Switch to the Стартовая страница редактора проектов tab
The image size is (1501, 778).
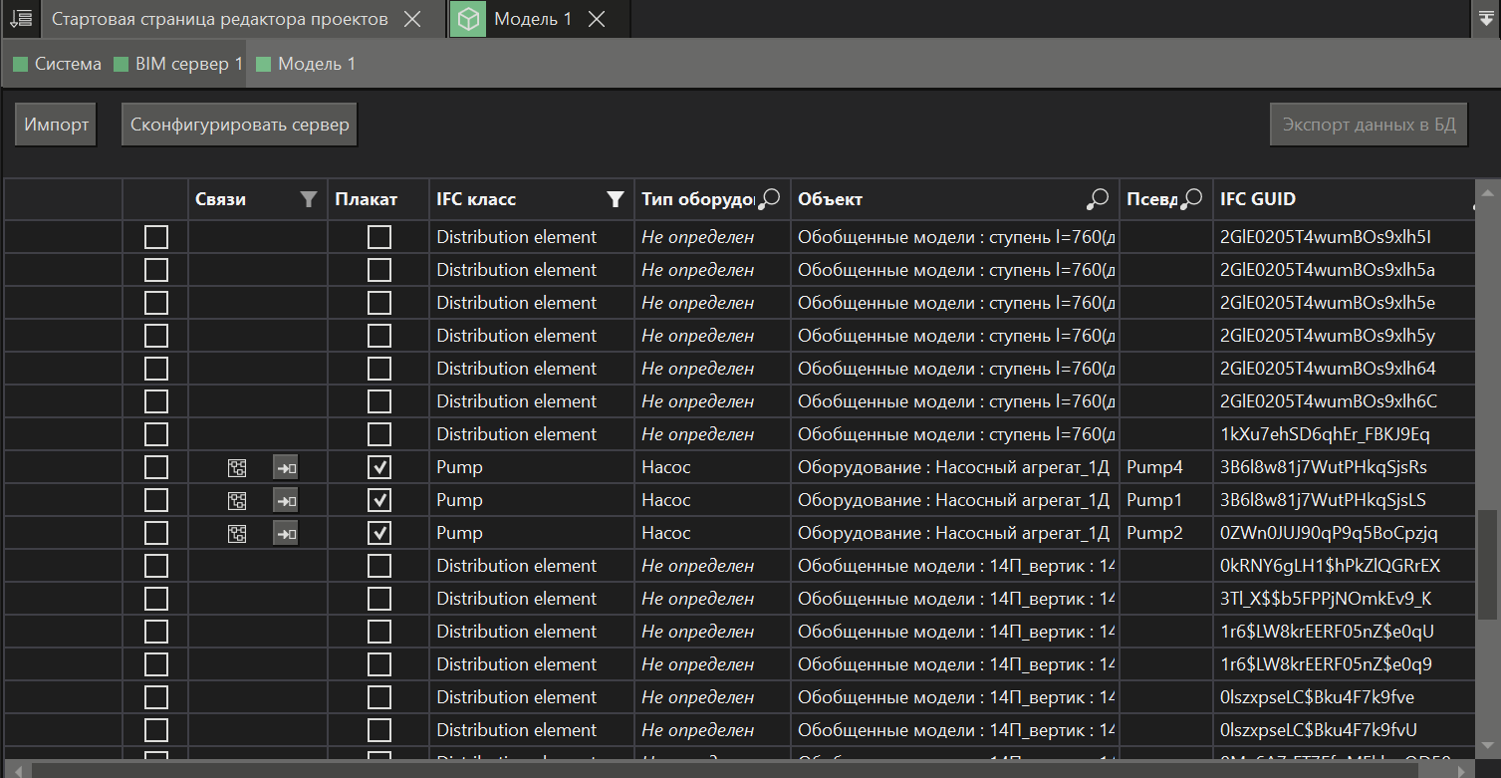tap(219, 19)
